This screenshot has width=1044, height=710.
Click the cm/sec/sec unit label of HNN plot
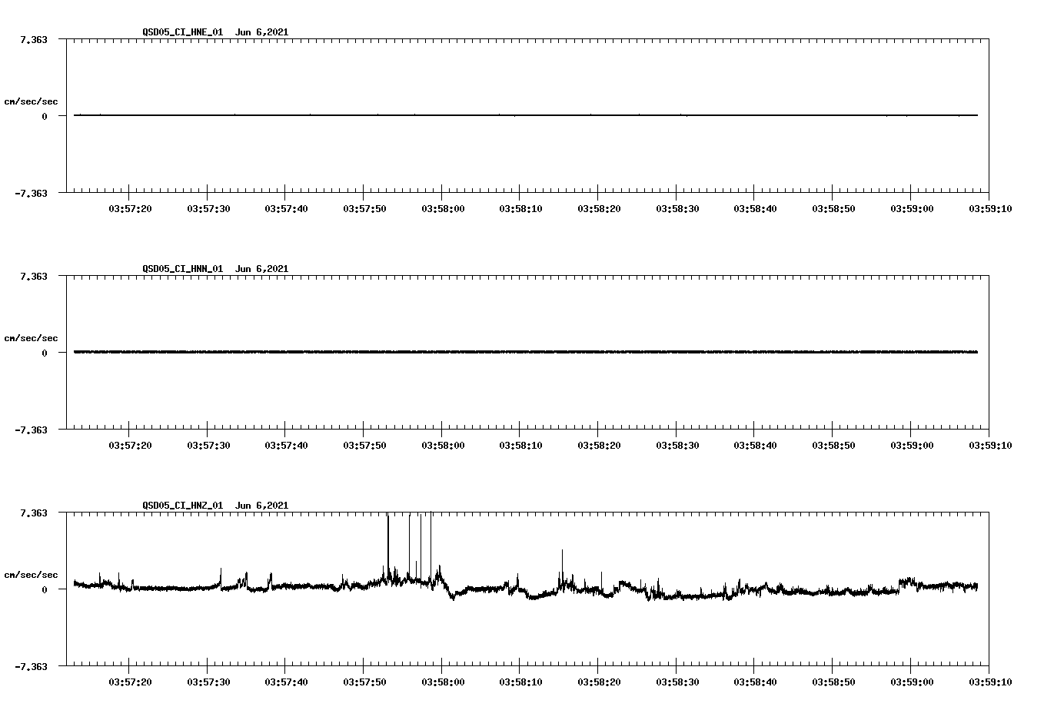coord(31,338)
